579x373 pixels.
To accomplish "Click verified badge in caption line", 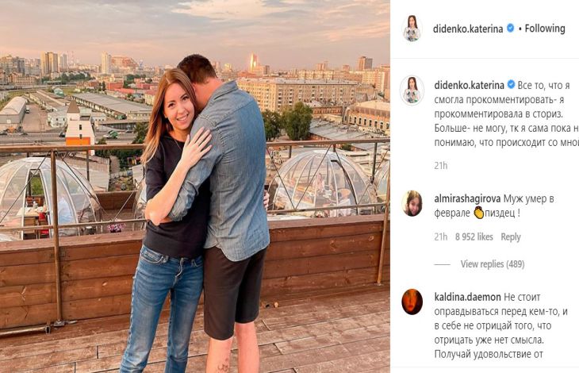I will point(512,85).
